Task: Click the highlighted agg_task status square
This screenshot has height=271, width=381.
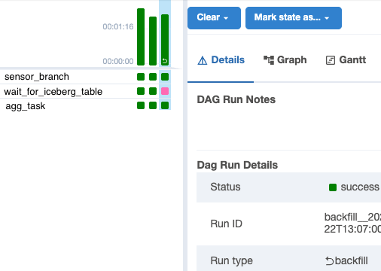Action: pos(165,105)
